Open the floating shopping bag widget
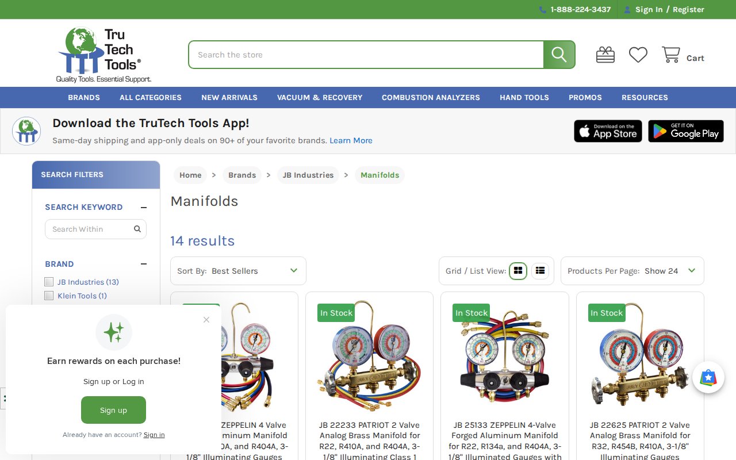The height and width of the screenshot is (460, 736). (708, 378)
